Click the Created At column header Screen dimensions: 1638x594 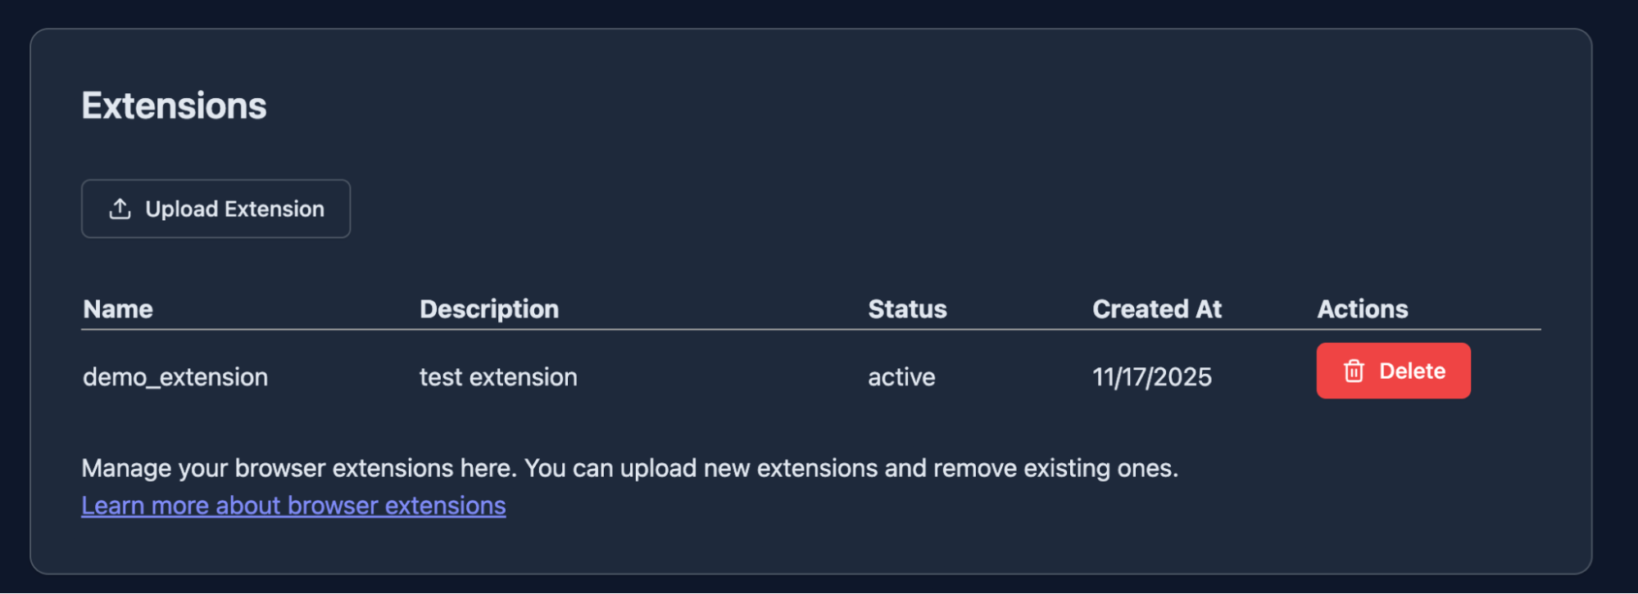point(1157,309)
